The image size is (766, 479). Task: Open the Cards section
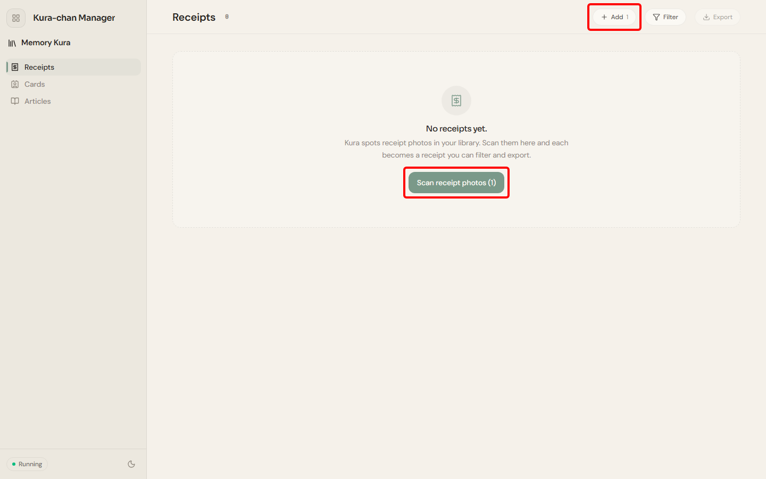coord(73,84)
